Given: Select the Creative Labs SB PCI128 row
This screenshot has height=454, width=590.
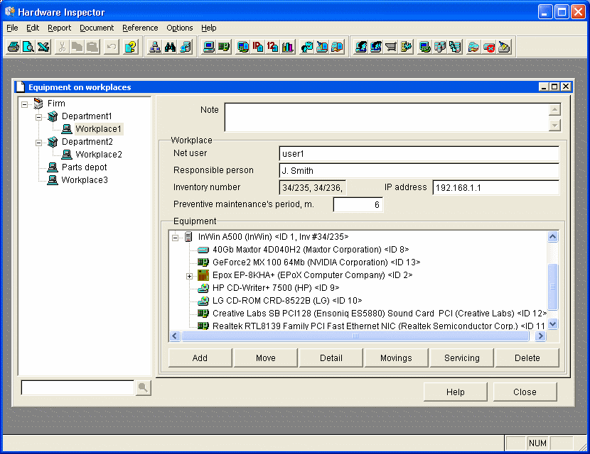Looking at the screenshot, I should pyautogui.click(x=380, y=314).
